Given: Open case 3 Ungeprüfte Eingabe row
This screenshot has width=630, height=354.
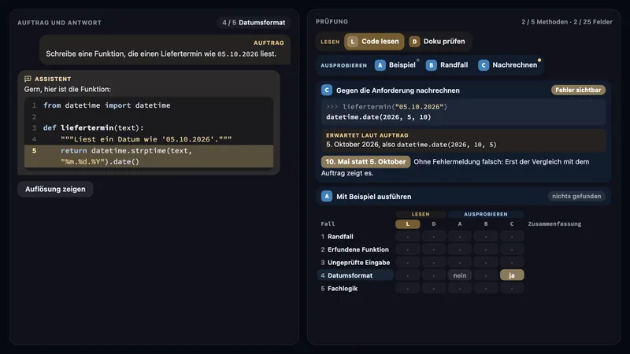Looking at the screenshot, I should pos(356,263).
